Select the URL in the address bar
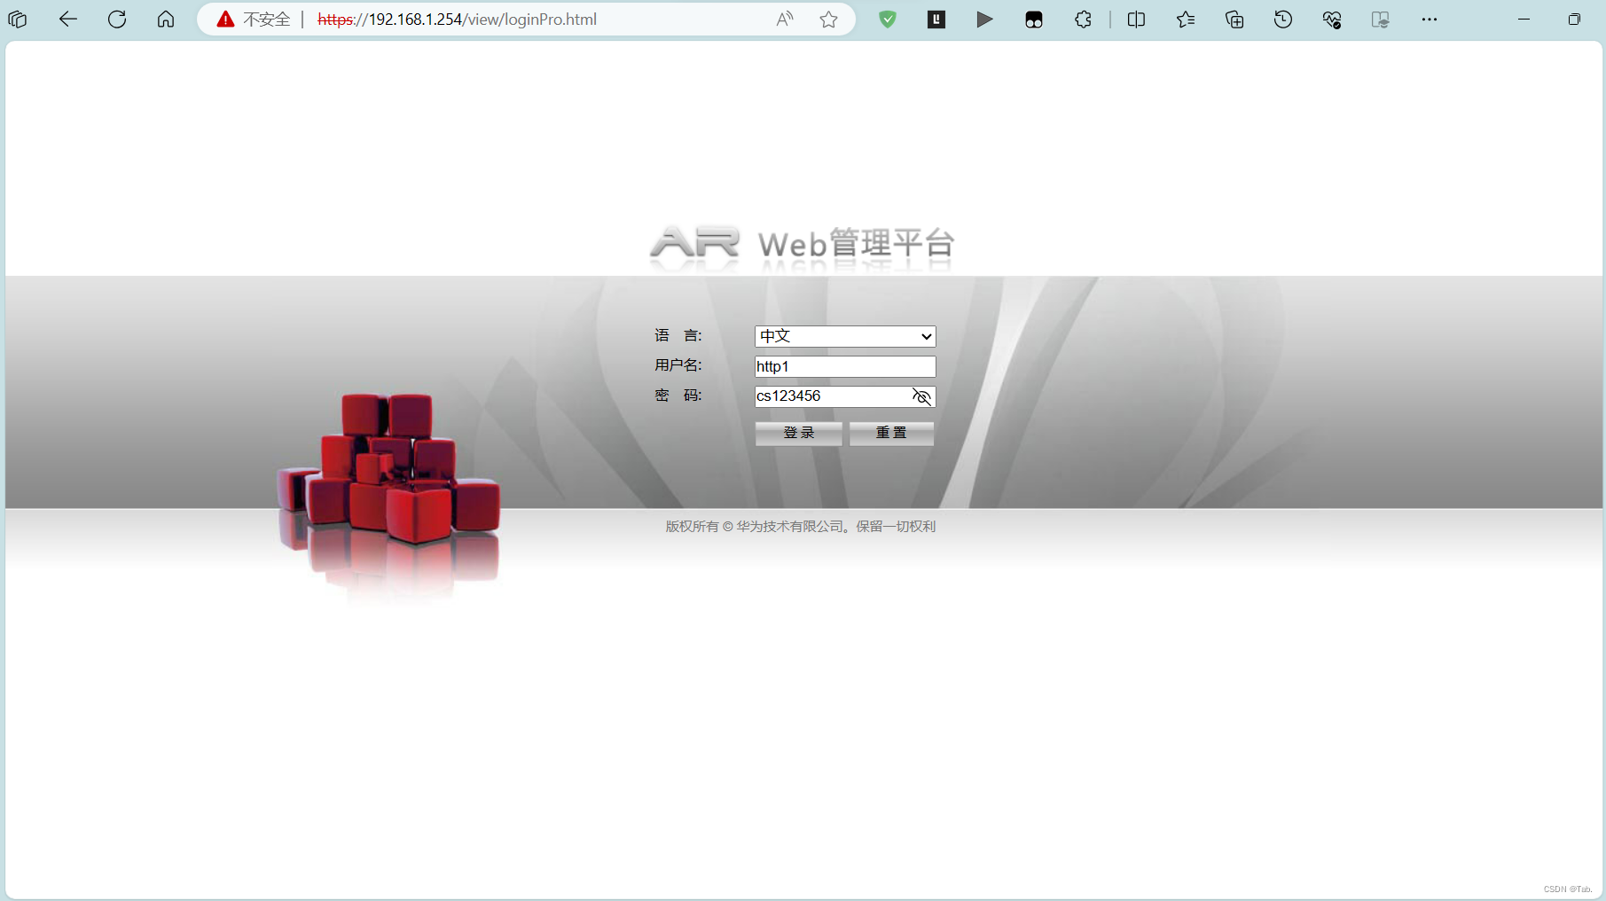 pos(457,20)
